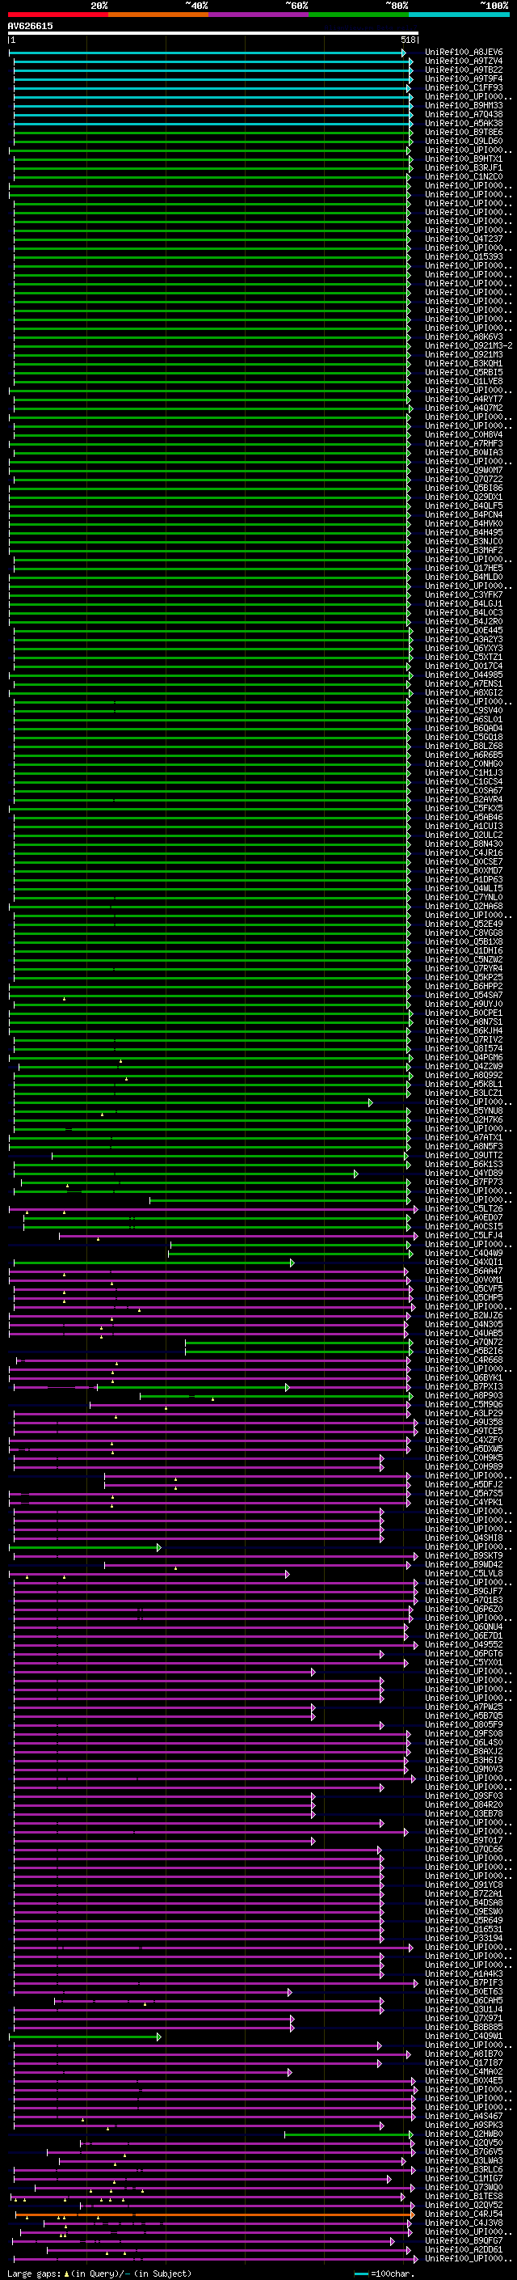Click the 518 query length label
Viewport: 517px width, 2280px height.
[407, 40]
